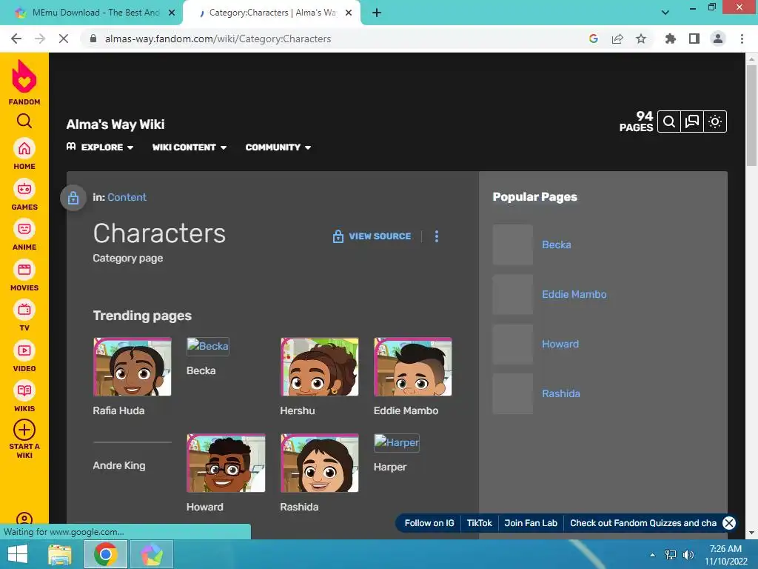Open File Explorer from taskbar
The height and width of the screenshot is (569, 758).
59,554
